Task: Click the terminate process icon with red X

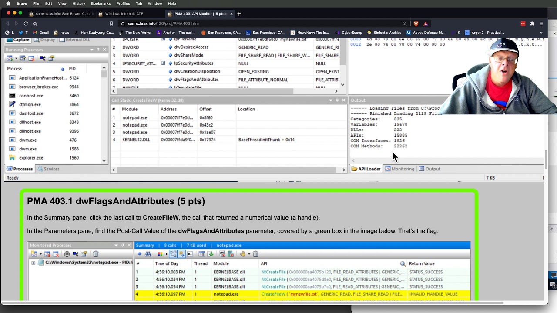Action: coord(31,58)
